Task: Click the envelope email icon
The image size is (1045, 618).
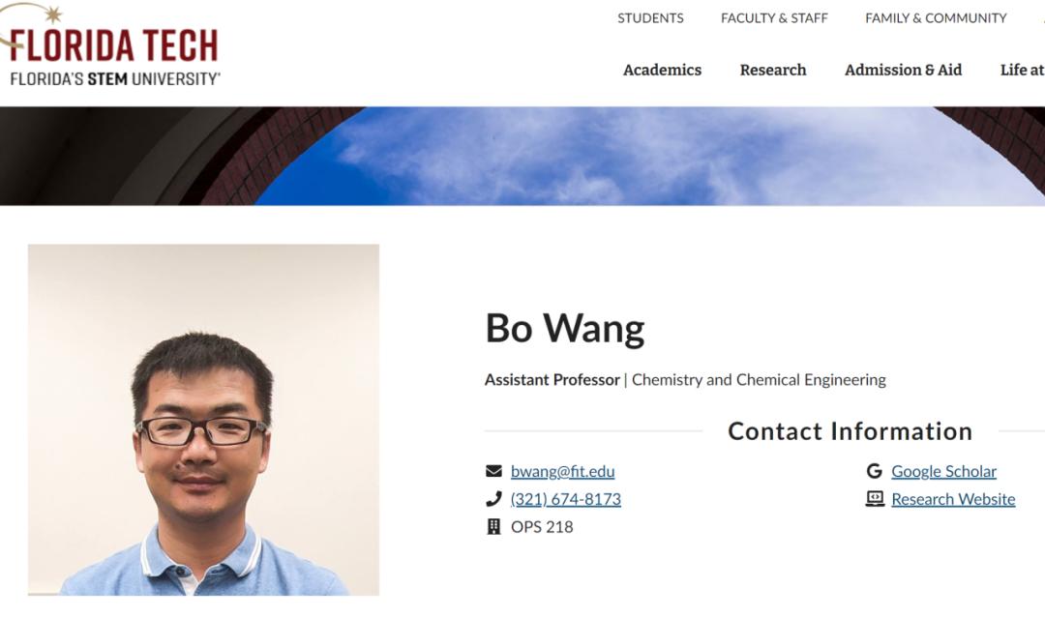Action: pos(493,472)
